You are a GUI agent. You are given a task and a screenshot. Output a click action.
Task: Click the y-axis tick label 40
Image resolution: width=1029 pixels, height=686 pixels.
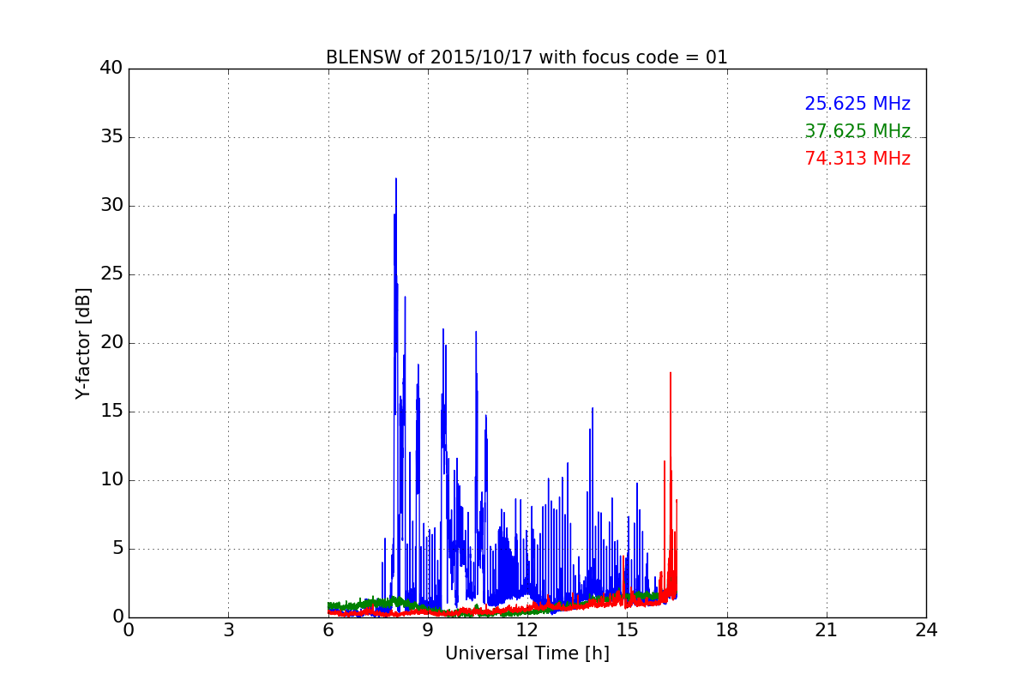point(111,69)
